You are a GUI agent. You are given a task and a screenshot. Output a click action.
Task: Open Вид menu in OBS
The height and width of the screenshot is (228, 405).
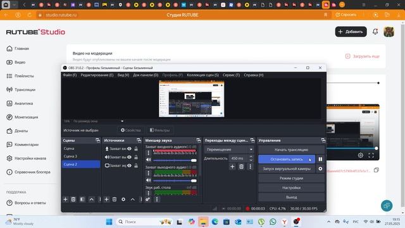tap(123, 75)
